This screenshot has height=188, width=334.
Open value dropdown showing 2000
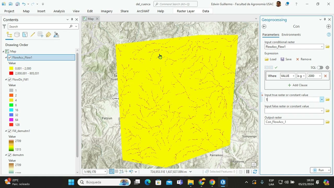[320, 76]
